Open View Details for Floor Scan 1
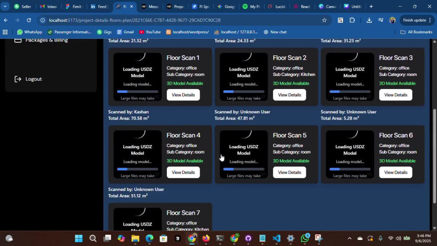Image resolution: width=437 pixels, height=246 pixels. (183, 95)
